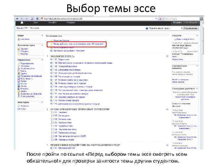This screenshot has width=223, height=167.
Task: Open topic 1.02 link
Action: (83, 63)
